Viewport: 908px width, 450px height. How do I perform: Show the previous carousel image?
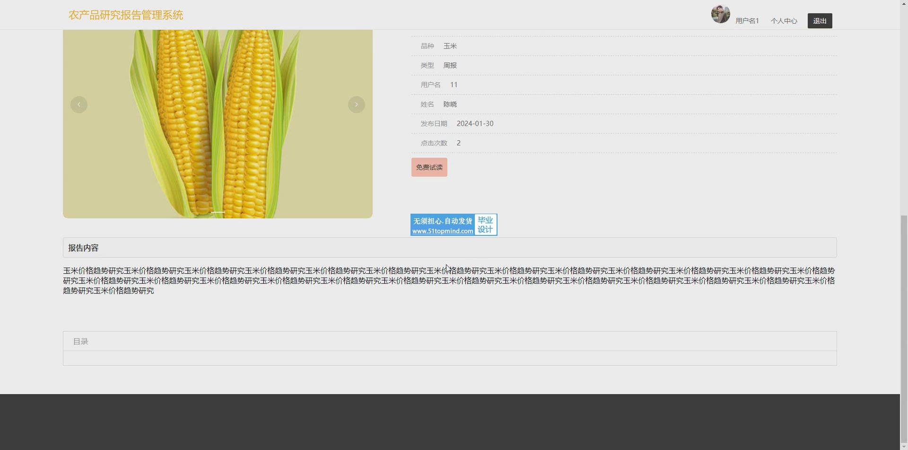[79, 104]
